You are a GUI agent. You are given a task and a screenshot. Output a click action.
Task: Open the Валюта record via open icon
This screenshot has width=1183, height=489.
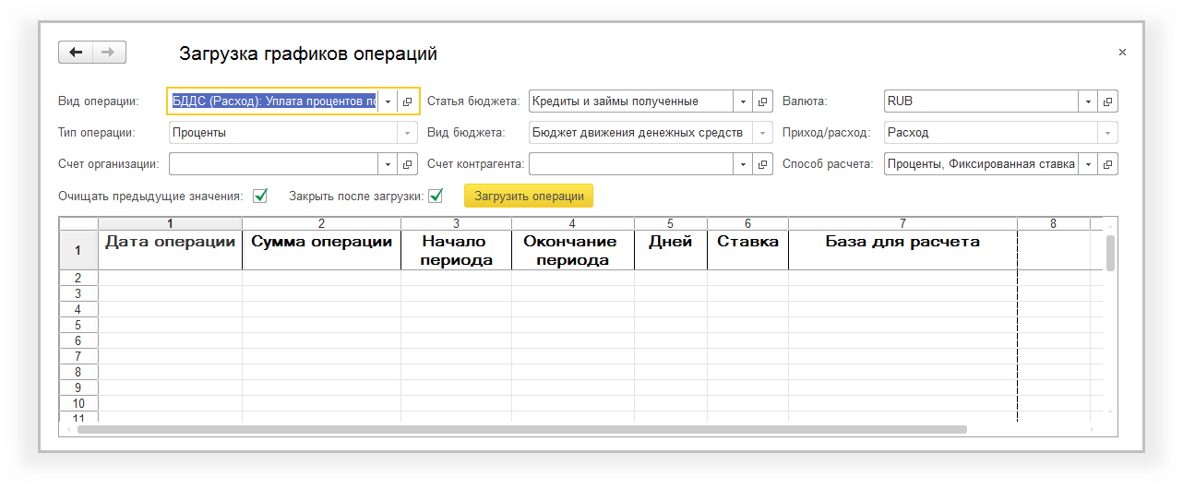coord(1108,101)
